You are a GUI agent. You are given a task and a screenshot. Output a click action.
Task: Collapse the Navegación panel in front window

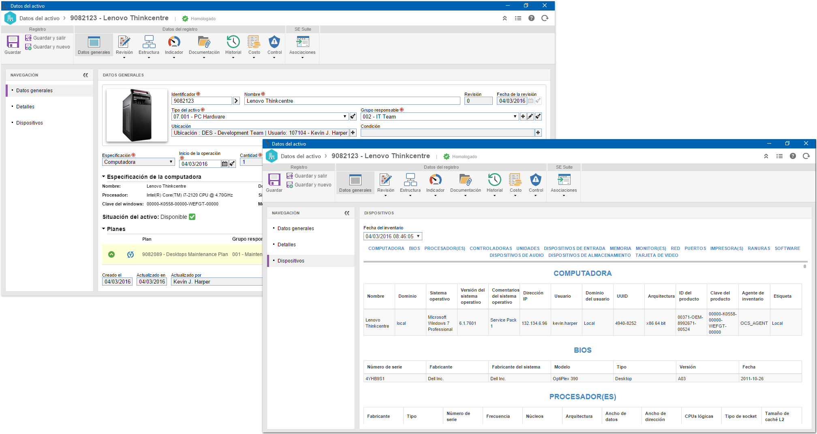pyautogui.click(x=347, y=213)
